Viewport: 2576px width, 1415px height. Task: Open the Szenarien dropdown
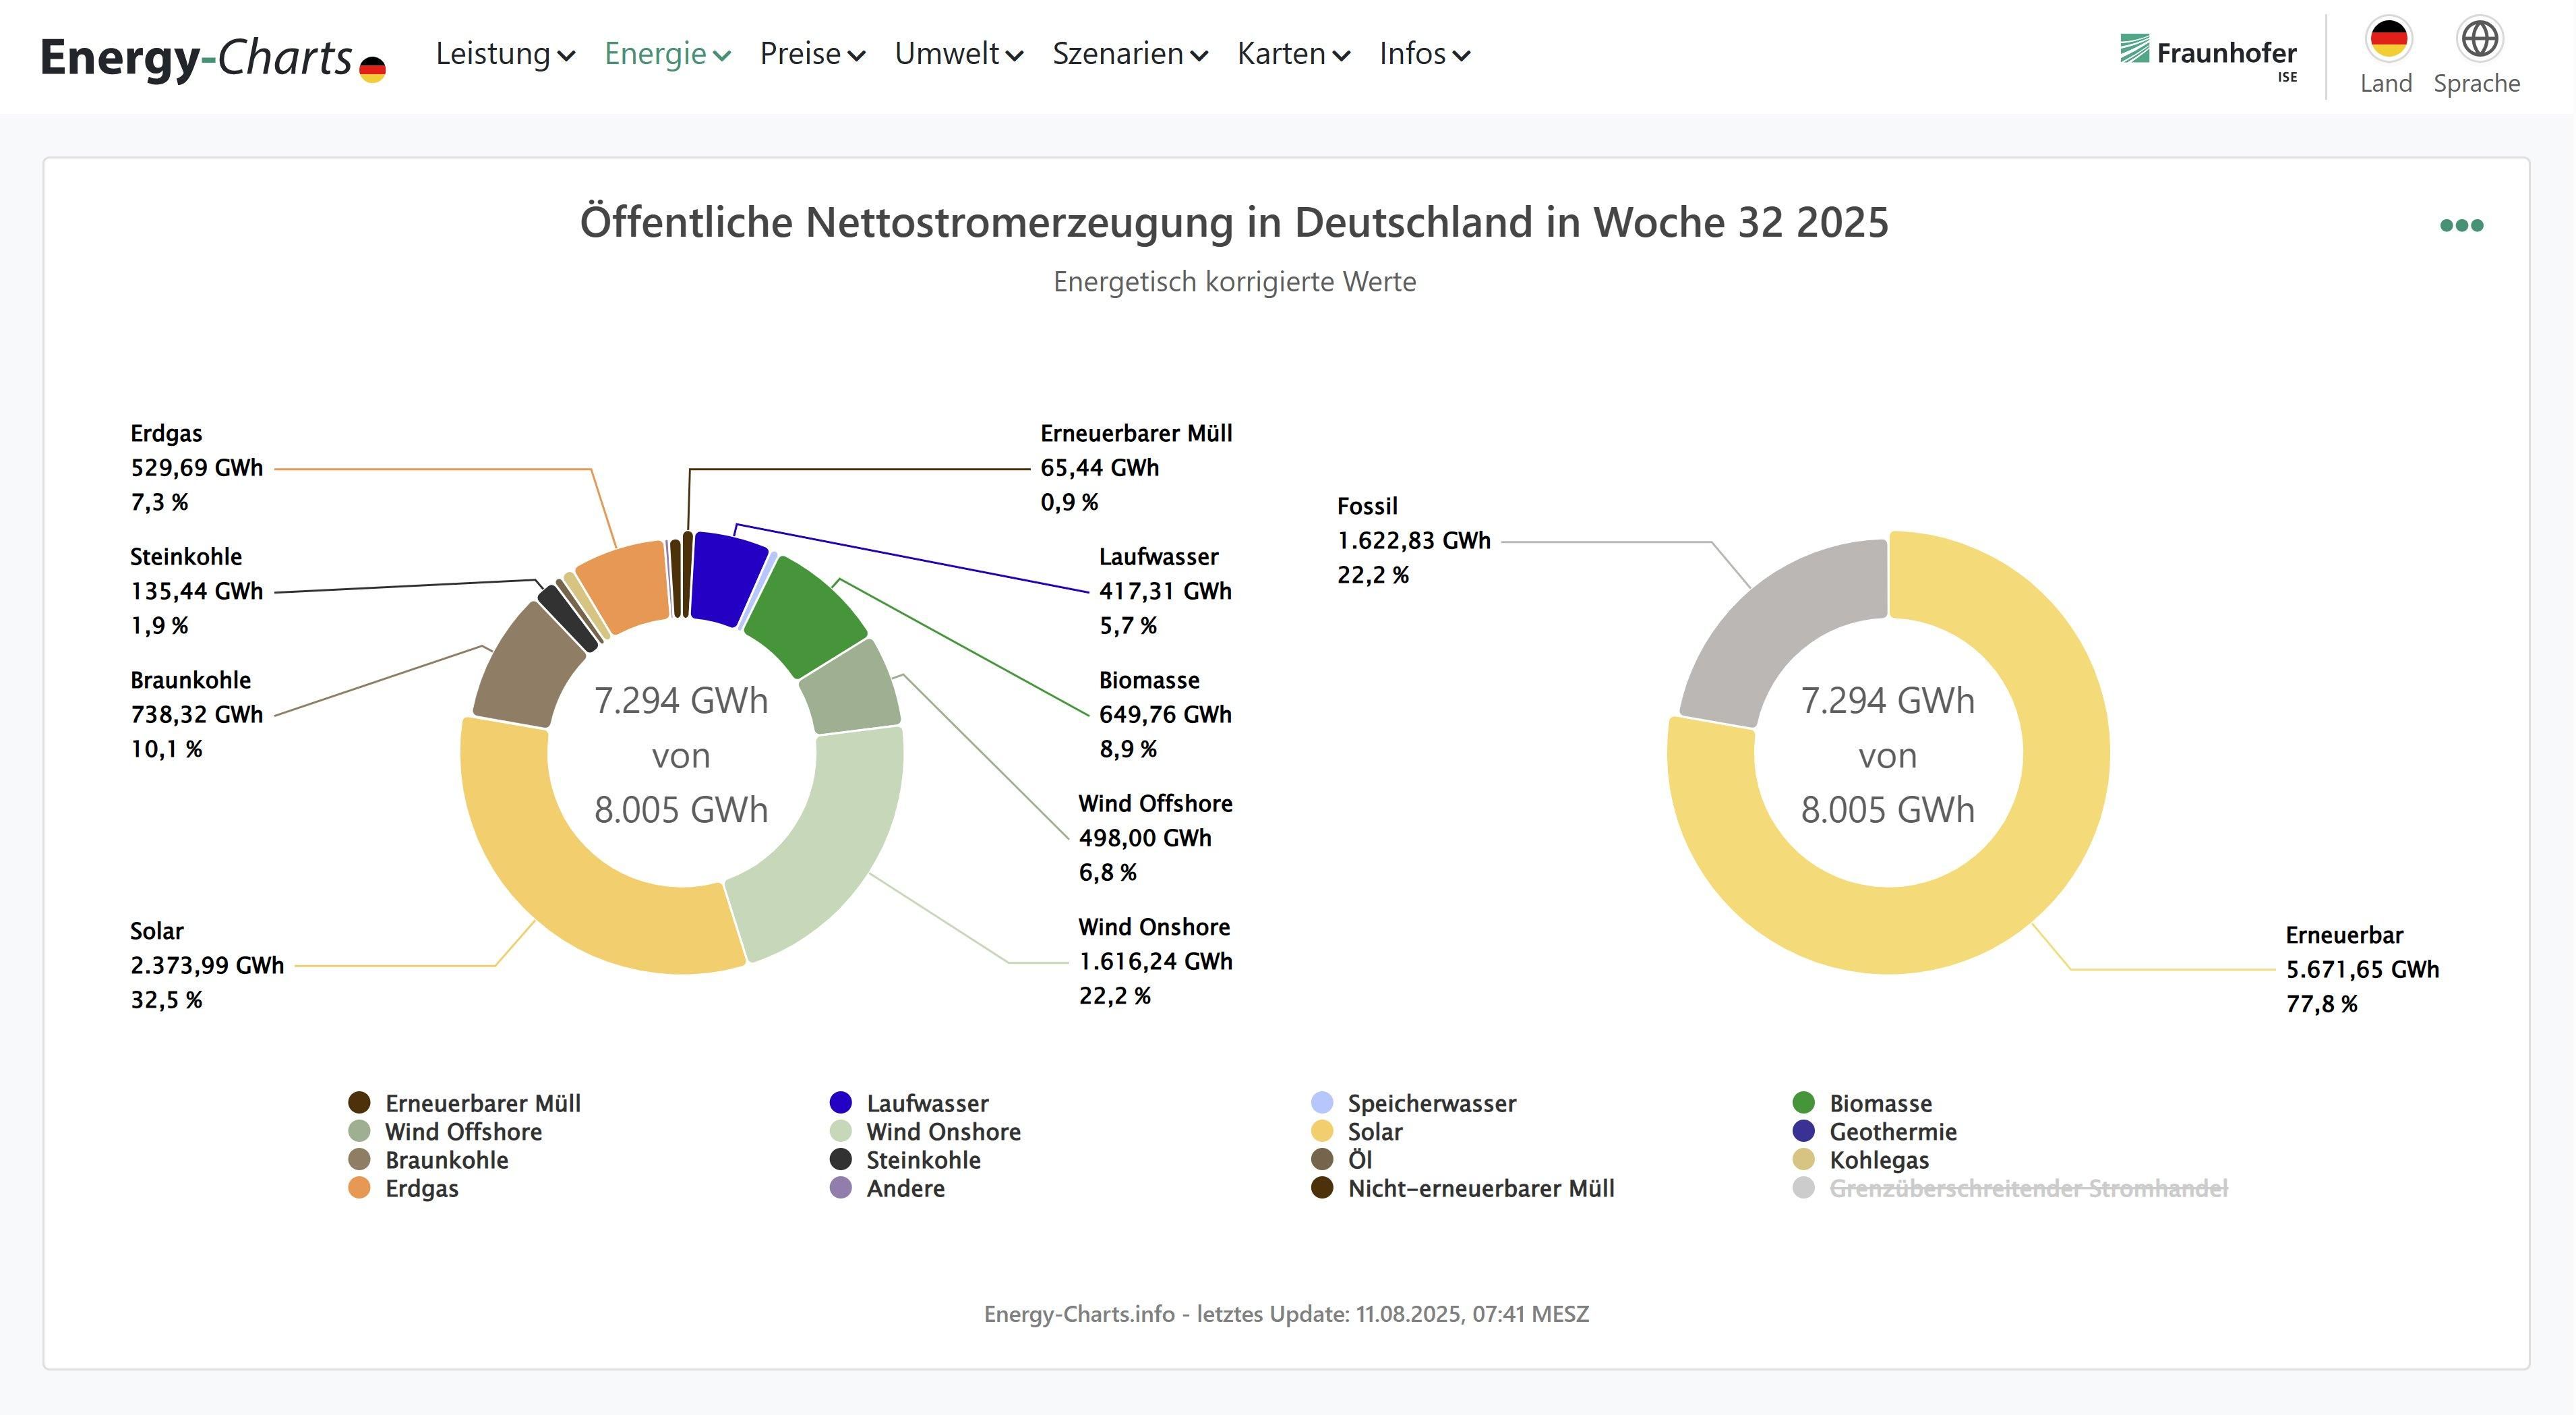[1128, 55]
